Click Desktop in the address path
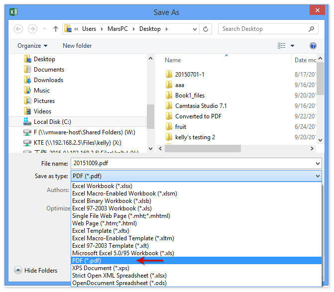This screenshot has height=292, width=334. click(150, 29)
